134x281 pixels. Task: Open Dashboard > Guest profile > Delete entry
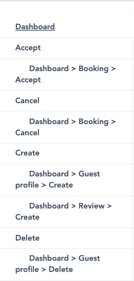(x=67, y=265)
